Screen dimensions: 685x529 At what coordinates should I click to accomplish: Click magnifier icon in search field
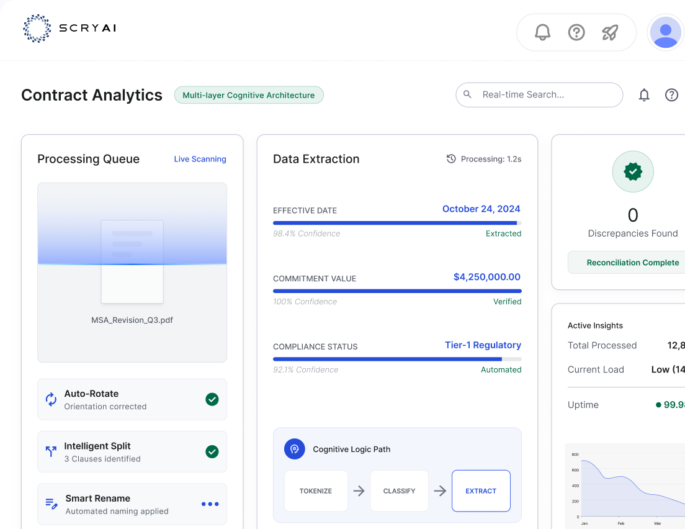point(467,94)
